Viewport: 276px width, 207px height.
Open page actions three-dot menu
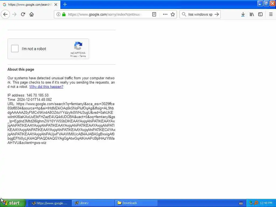click(x=165, y=15)
